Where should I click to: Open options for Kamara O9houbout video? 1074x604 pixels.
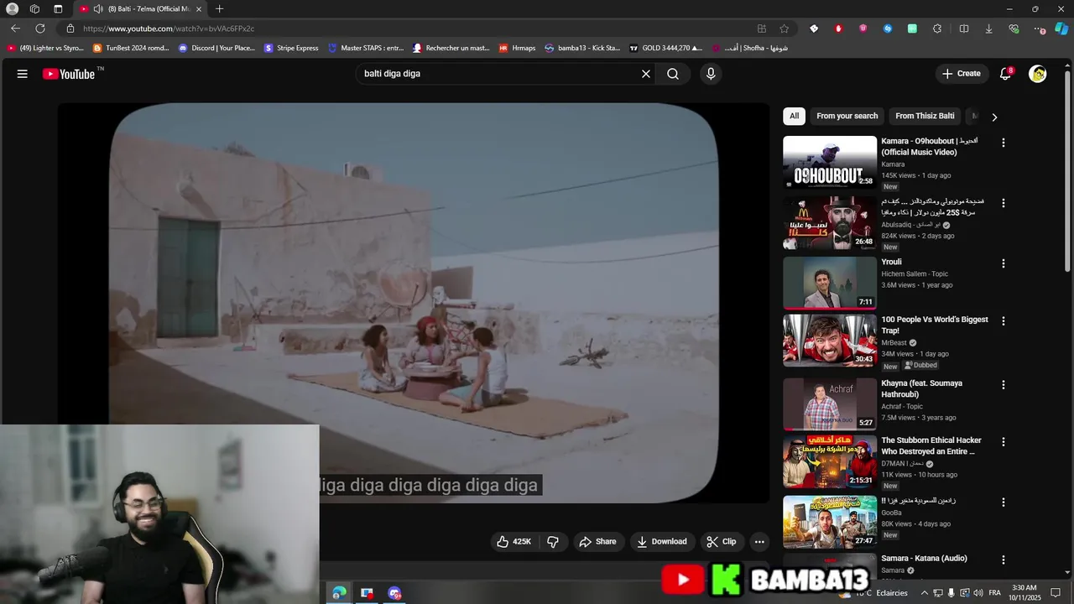click(1003, 143)
